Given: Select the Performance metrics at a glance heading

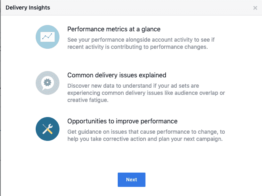Looking at the screenshot, I should tap(114, 29).
